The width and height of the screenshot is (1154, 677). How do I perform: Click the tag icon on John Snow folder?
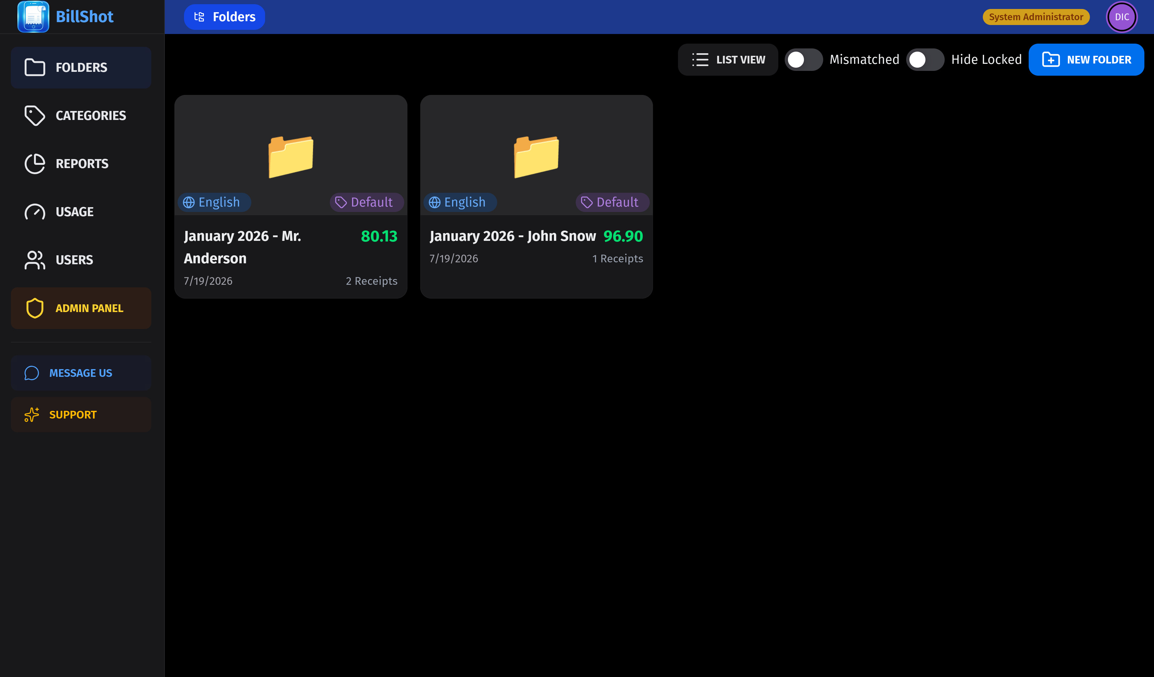pyautogui.click(x=587, y=202)
